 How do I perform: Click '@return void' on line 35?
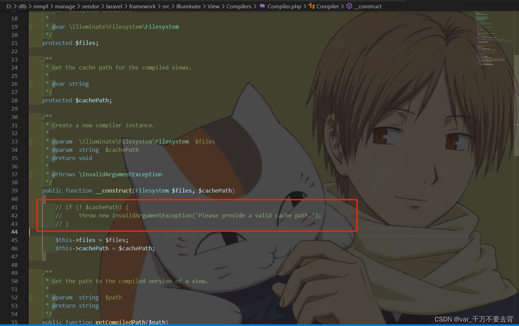(x=72, y=158)
